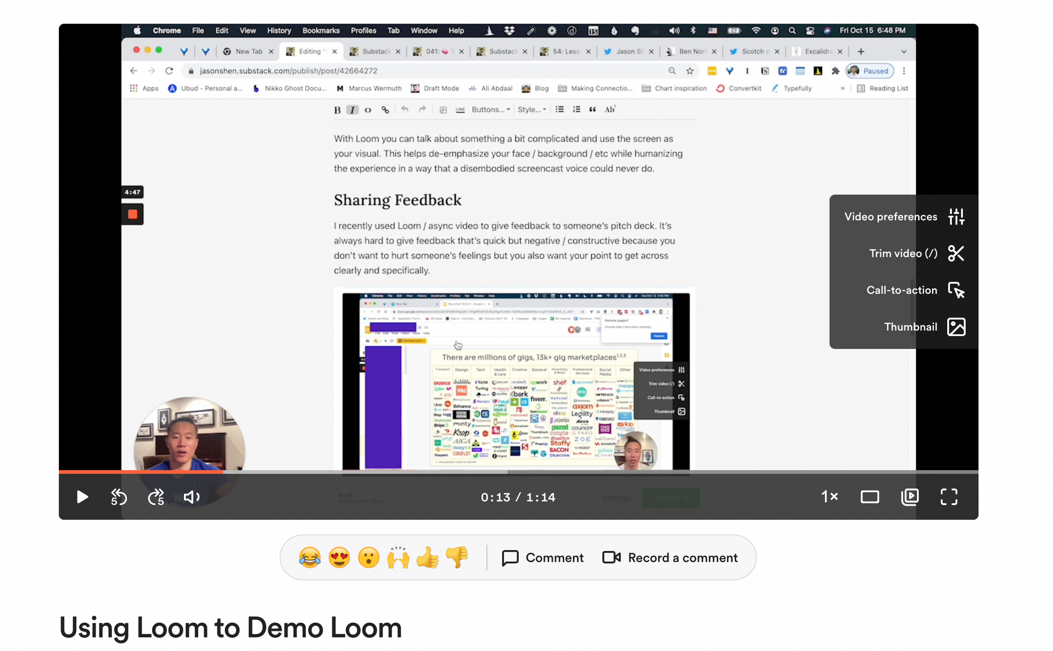The height and width of the screenshot is (651, 1053).
Task: Switch to theater mode view
Action: pos(870,497)
